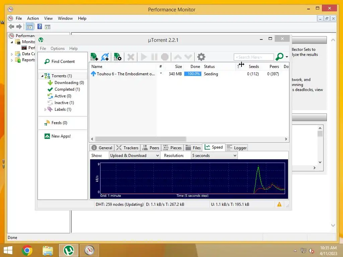Click torrent list horizontal scrollbar thumb
Viewport: 343px width, 257px height.
point(141,139)
